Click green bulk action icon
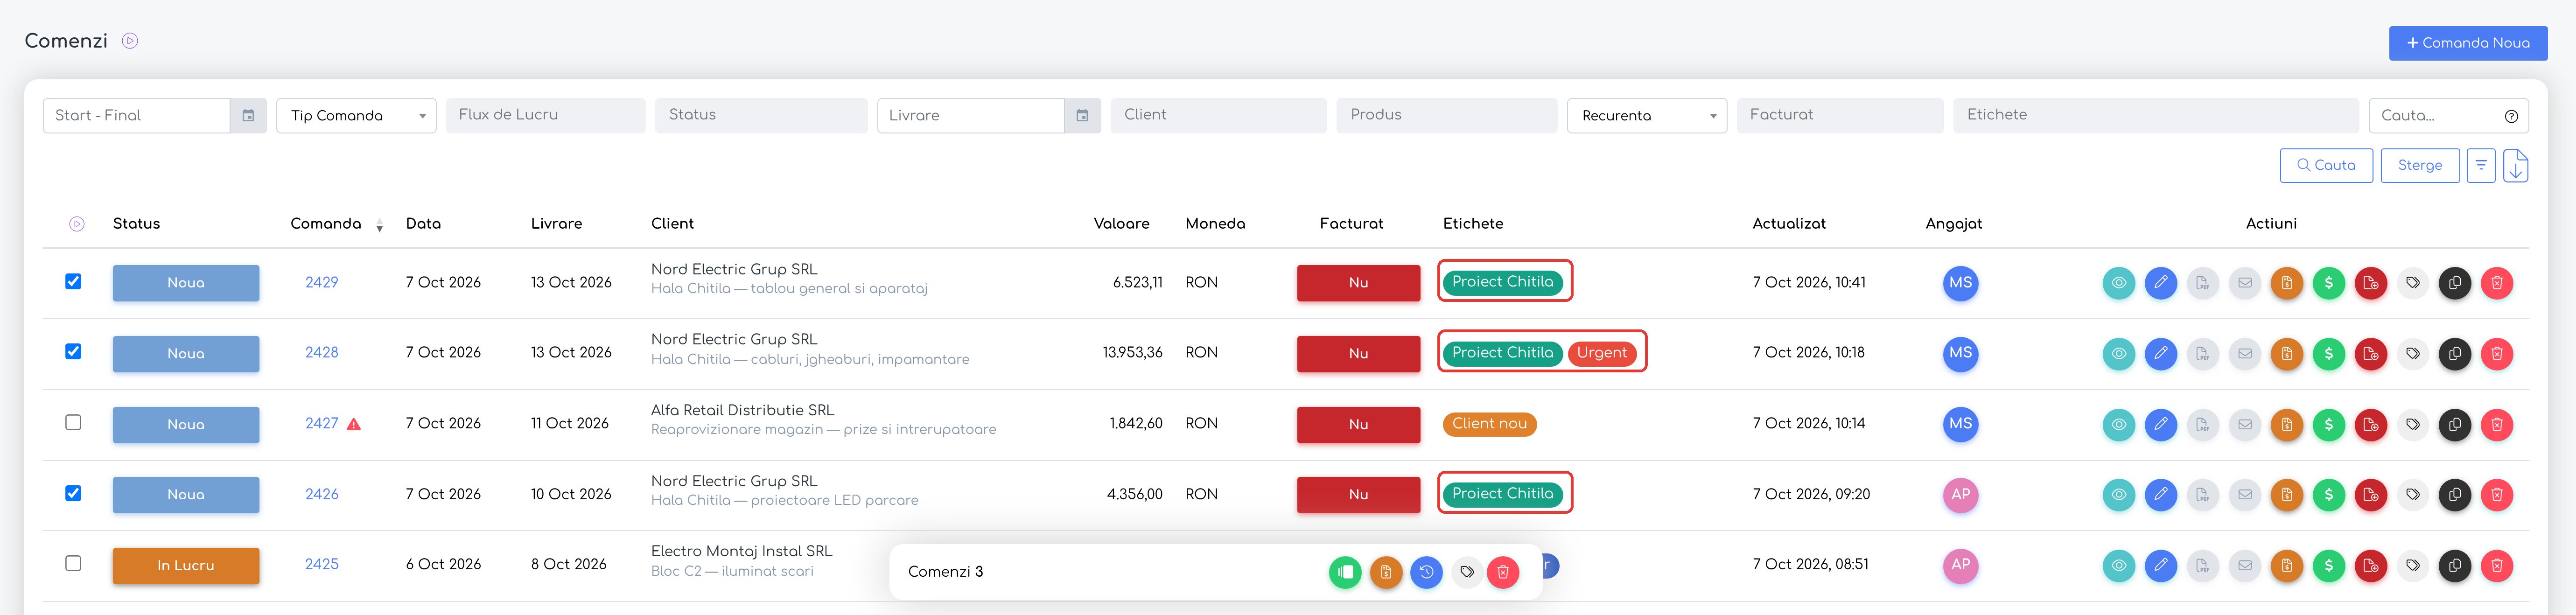The height and width of the screenshot is (615, 2576). pyautogui.click(x=1345, y=573)
